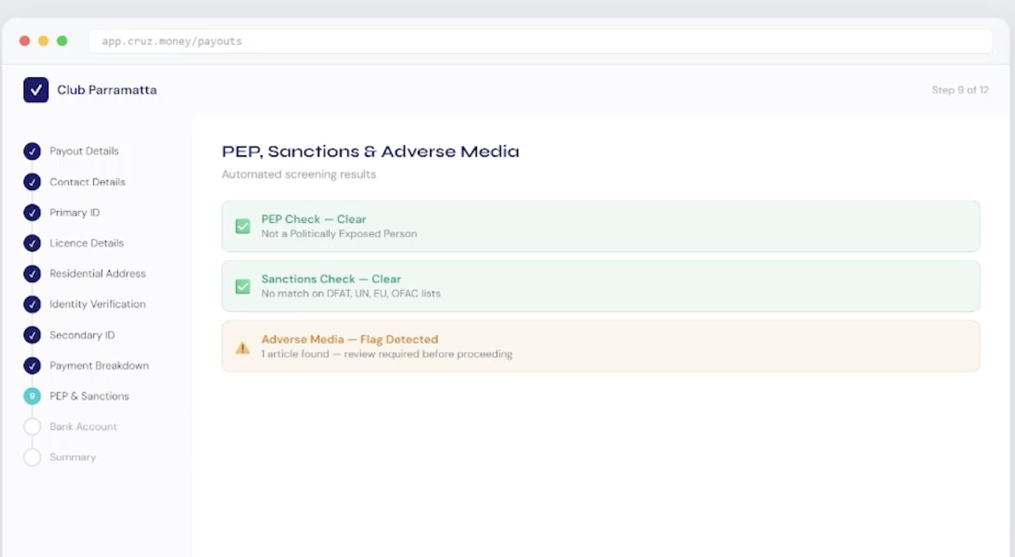Click the red close window dot
This screenshot has width=1015, height=557.
25,41
